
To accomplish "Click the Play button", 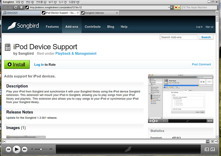I will tap(17, 149).
